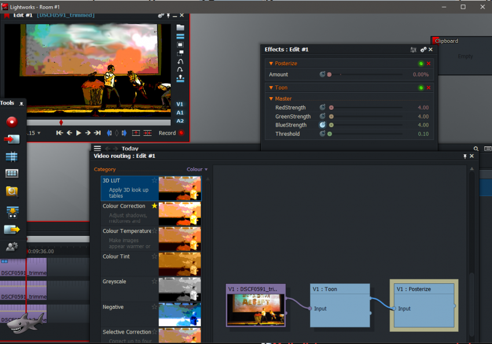Open settings cogs in Effects panel header
The image size is (492, 344).
tap(423, 50)
